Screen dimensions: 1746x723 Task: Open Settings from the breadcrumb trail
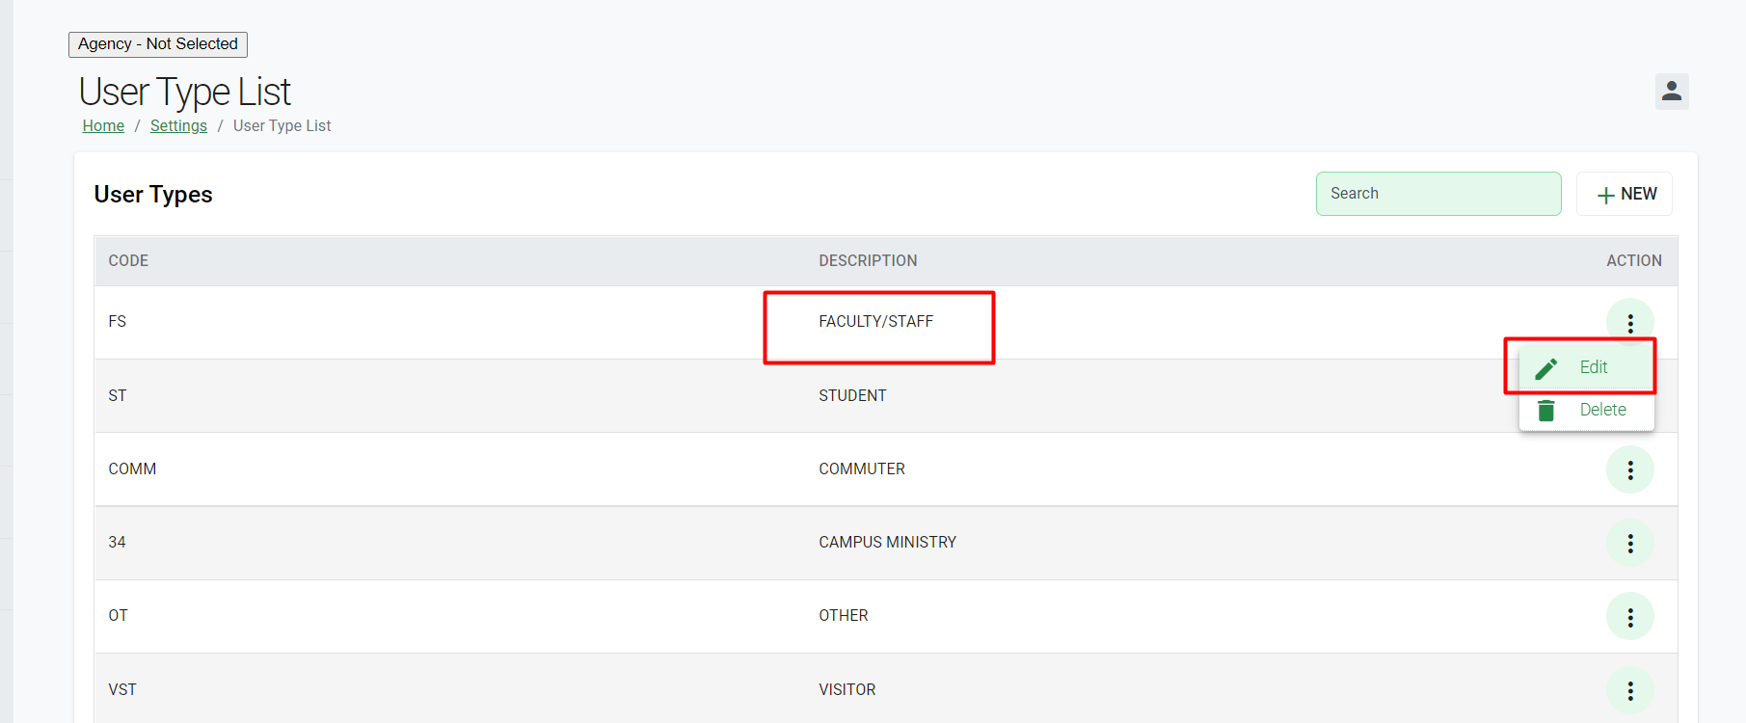click(x=178, y=125)
